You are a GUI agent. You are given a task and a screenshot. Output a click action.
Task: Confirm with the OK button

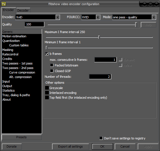click(x=102, y=146)
